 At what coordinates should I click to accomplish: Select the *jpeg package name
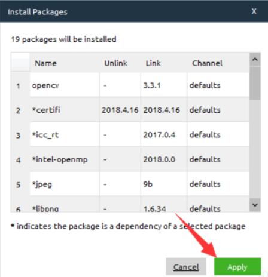42,184
